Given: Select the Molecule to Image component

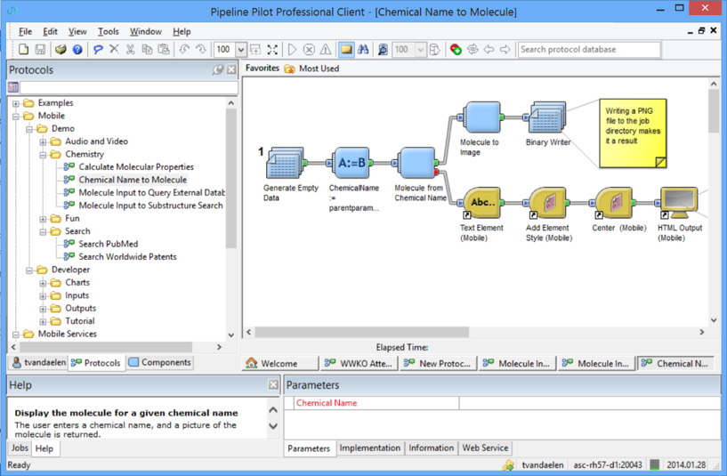Looking at the screenshot, I should tap(481, 118).
